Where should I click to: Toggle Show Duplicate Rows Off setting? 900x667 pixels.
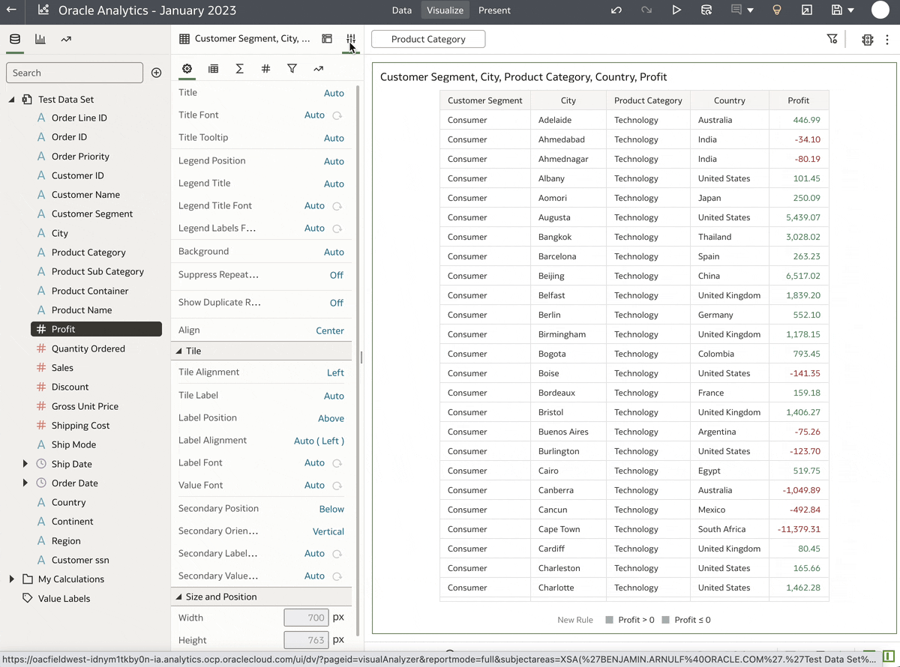pos(336,303)
